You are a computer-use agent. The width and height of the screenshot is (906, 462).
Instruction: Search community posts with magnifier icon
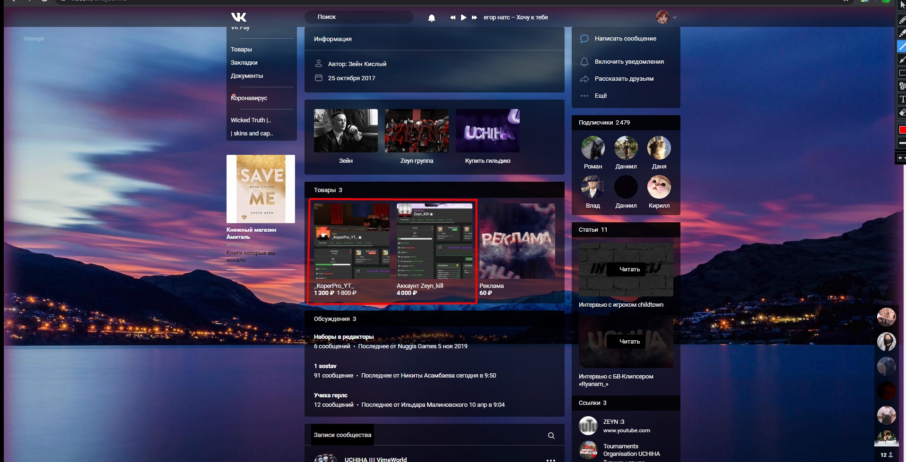[551, 436]
